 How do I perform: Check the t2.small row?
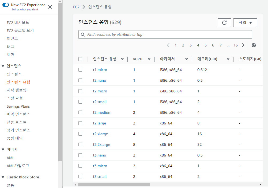[80, 102]
